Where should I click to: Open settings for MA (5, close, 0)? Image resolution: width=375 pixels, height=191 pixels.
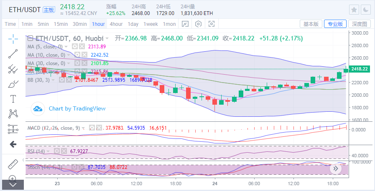point(75,46)
